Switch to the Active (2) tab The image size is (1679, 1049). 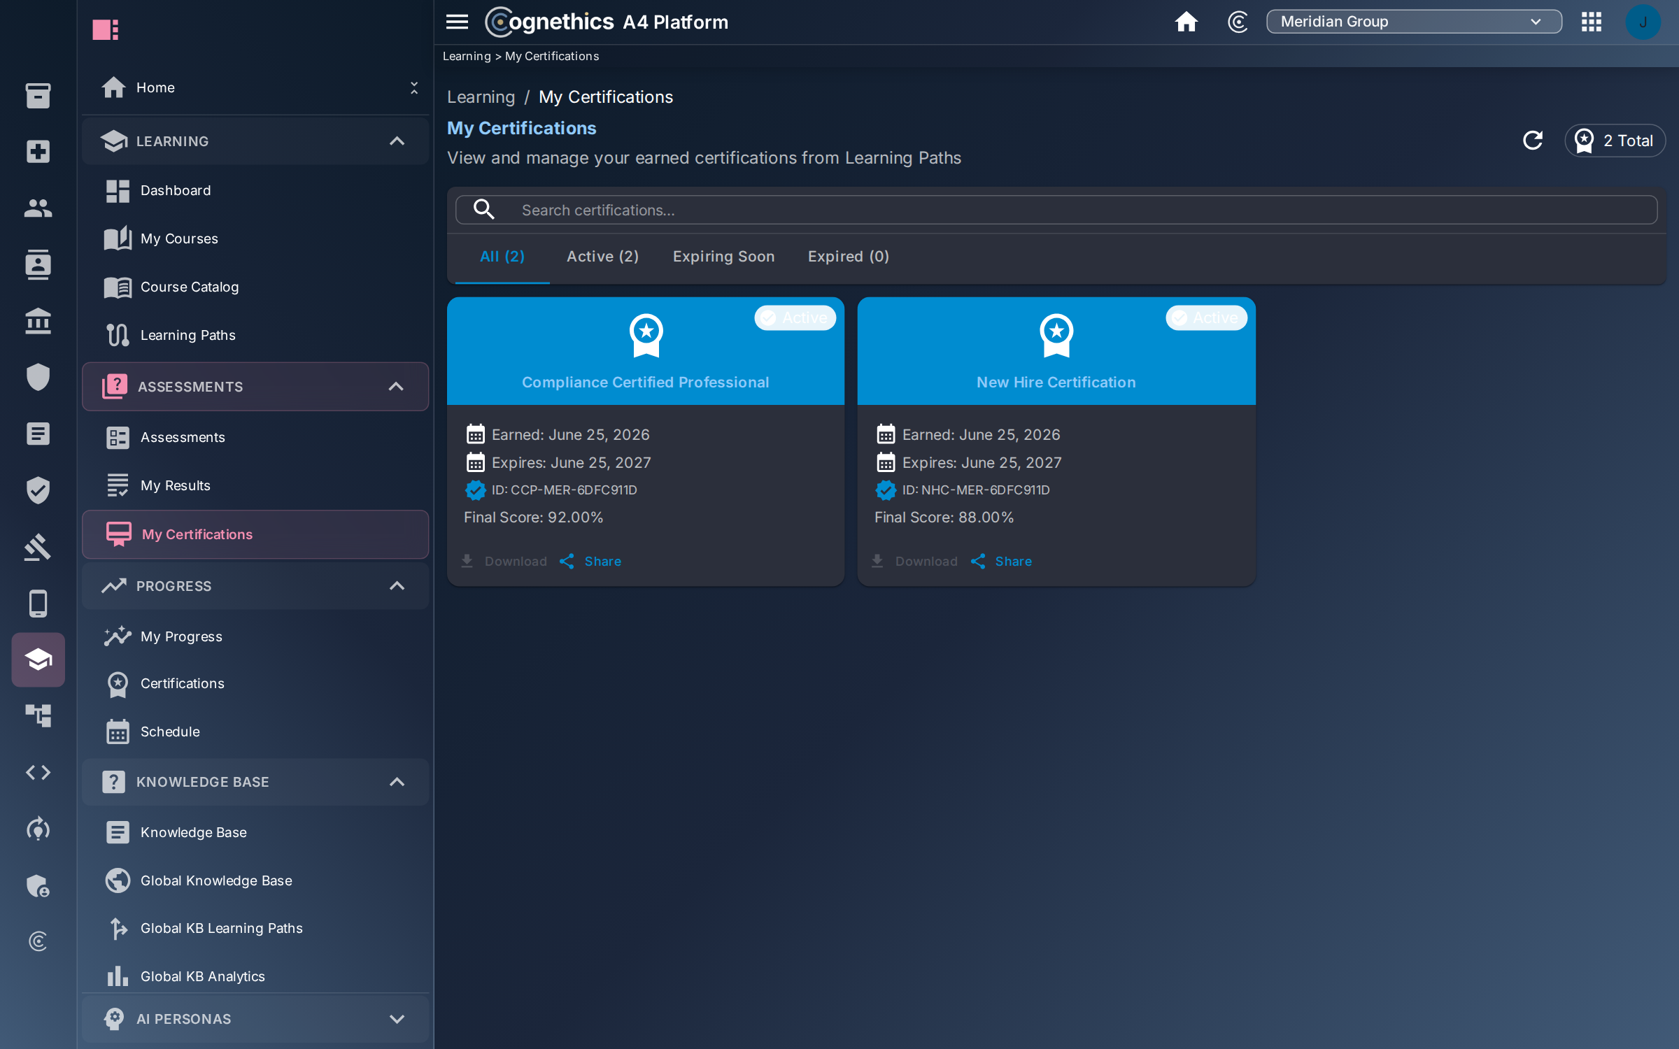click(602, 257)
